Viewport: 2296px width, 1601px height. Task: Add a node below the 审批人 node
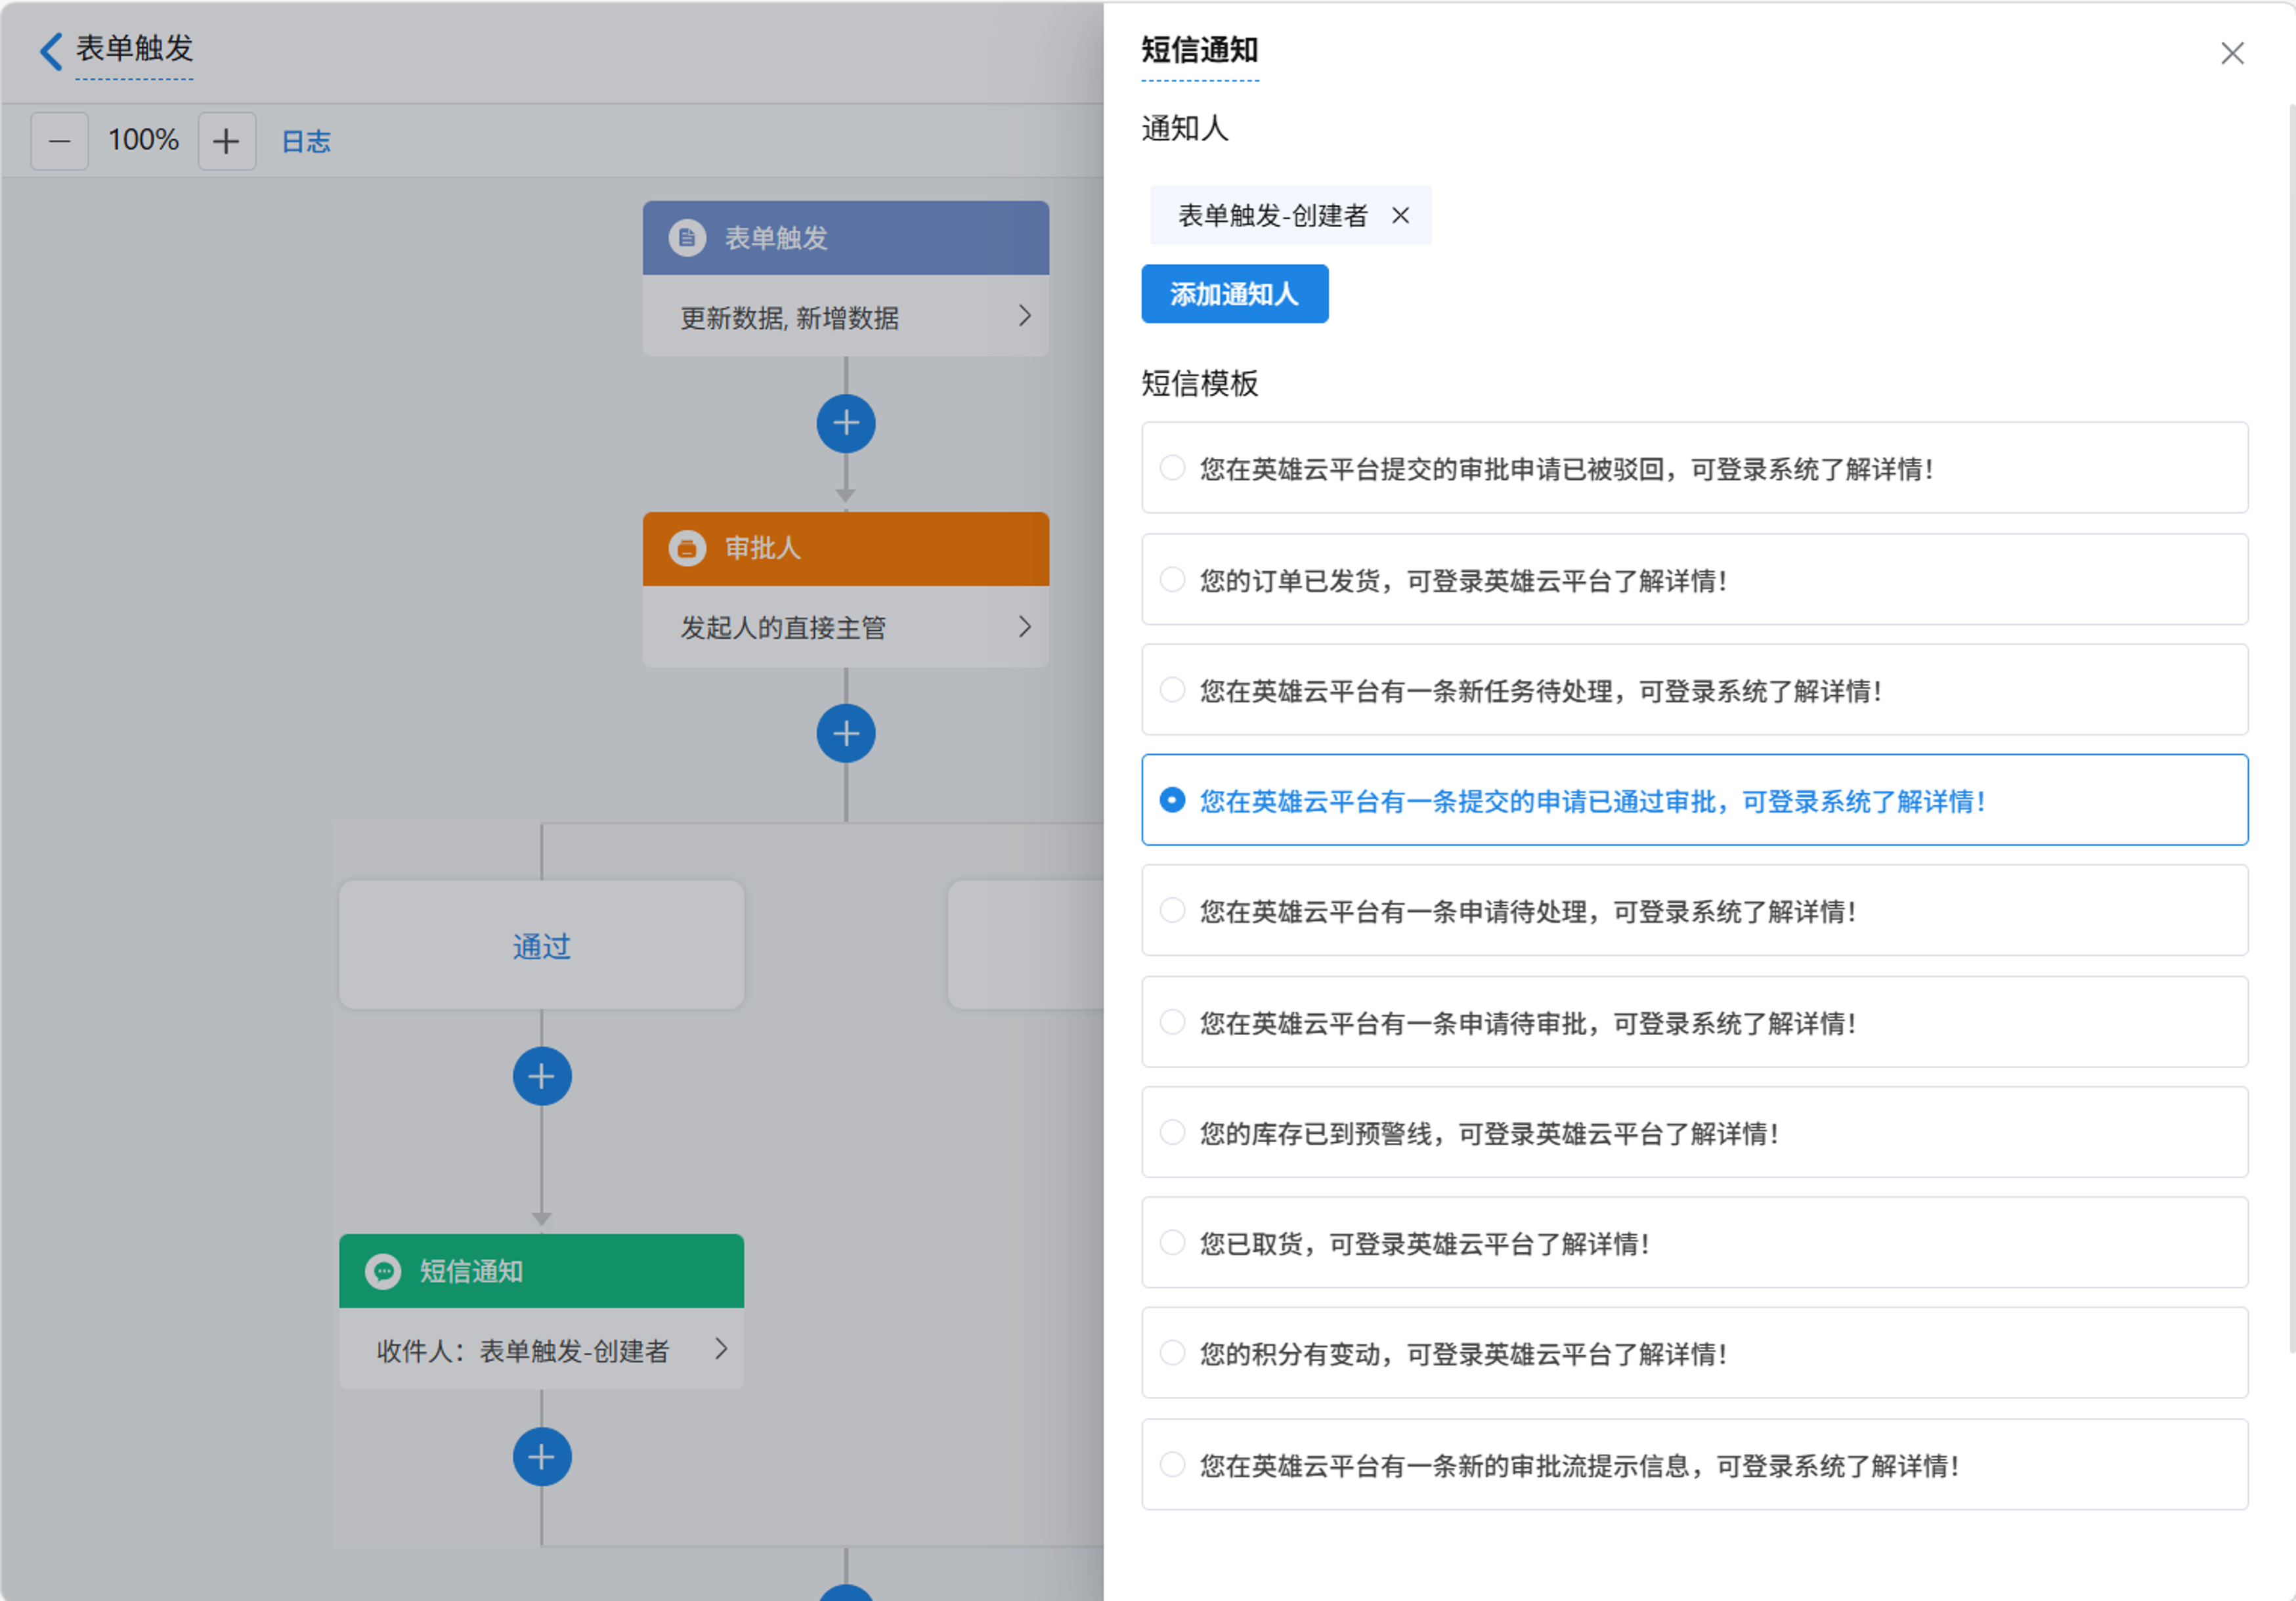846,734
